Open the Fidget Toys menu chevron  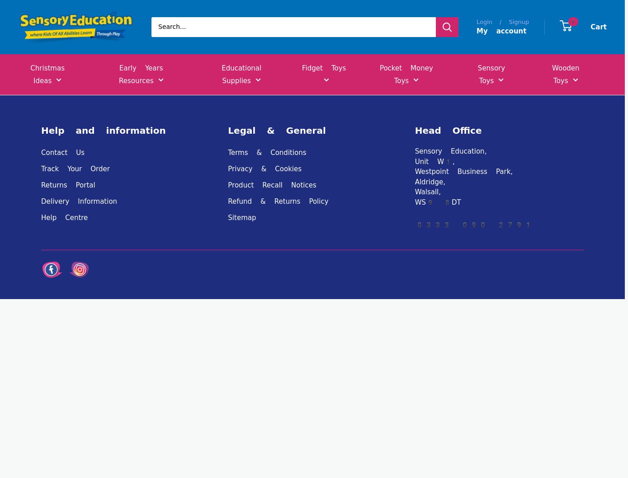(x=326, y=80)
